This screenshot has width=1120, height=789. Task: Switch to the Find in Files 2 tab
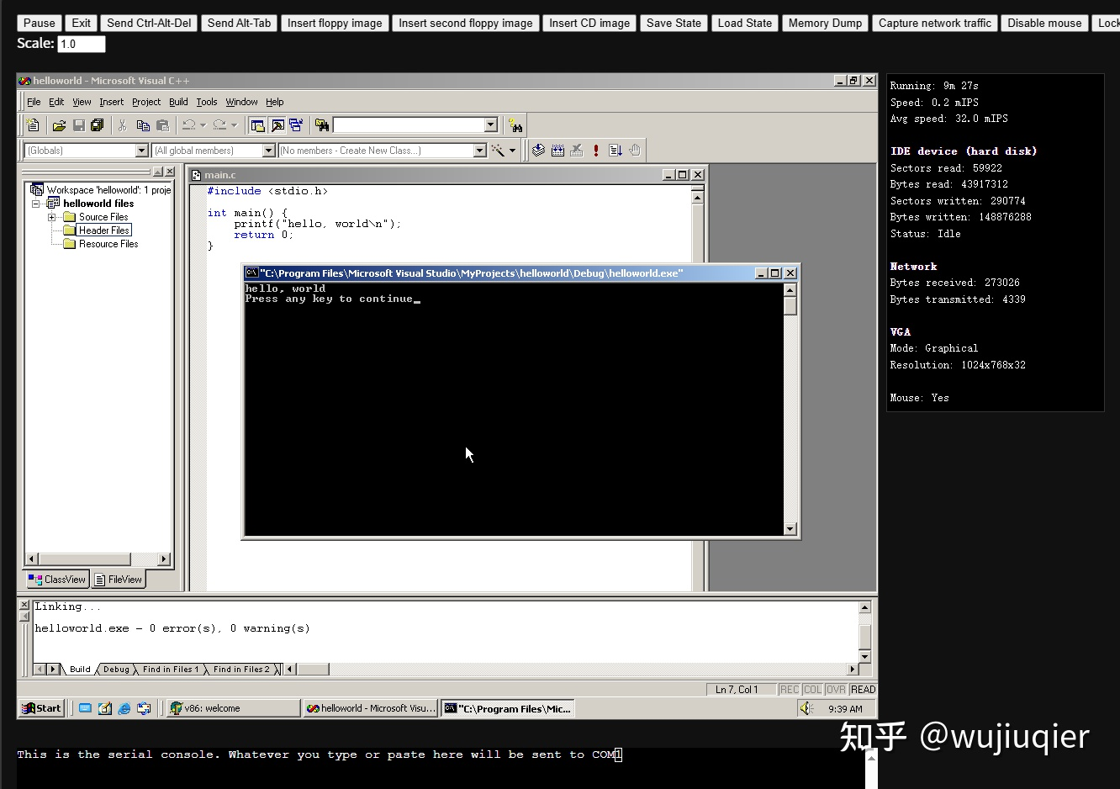[241, 670]
